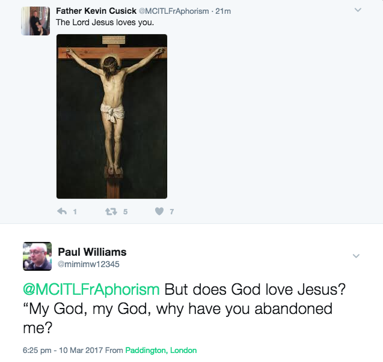View the crucifixion painting image
Screen dimensions: 383x362
click(x=112, y=116)
